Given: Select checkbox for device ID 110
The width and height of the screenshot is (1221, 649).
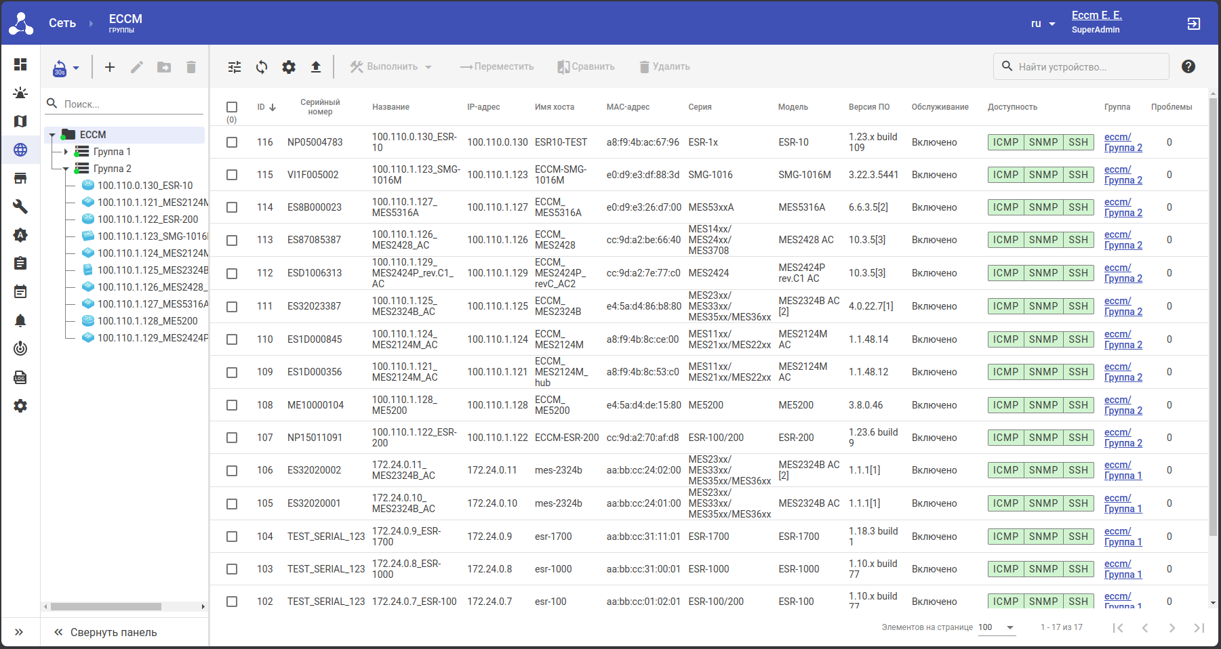Looking at the screenshot, I should [232, 339].
